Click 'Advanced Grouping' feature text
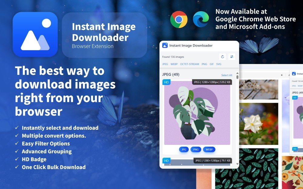303x189 pixels. (x=47, y=152)
